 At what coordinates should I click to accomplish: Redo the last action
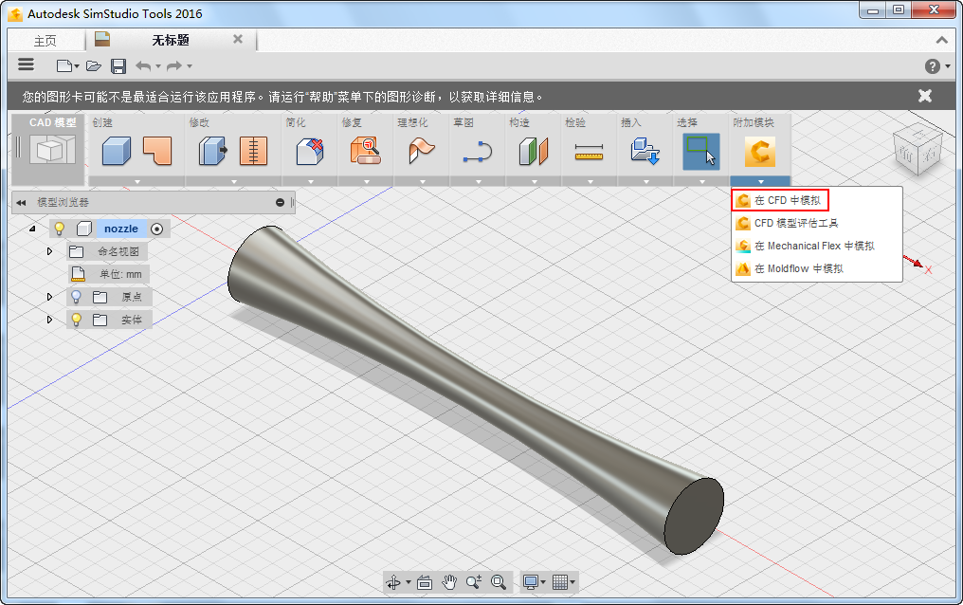[174, 65]
